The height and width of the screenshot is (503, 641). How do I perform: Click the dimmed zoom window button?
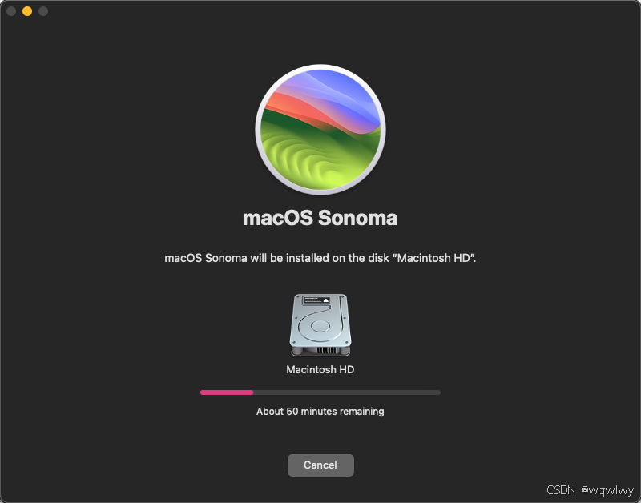click(x=43, y=11)
